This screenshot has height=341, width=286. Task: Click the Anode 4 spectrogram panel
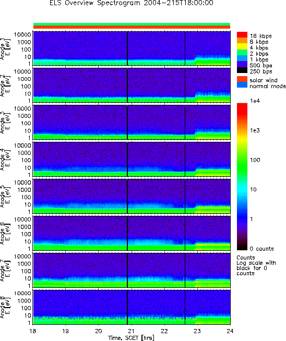click(x=132, y=159)
